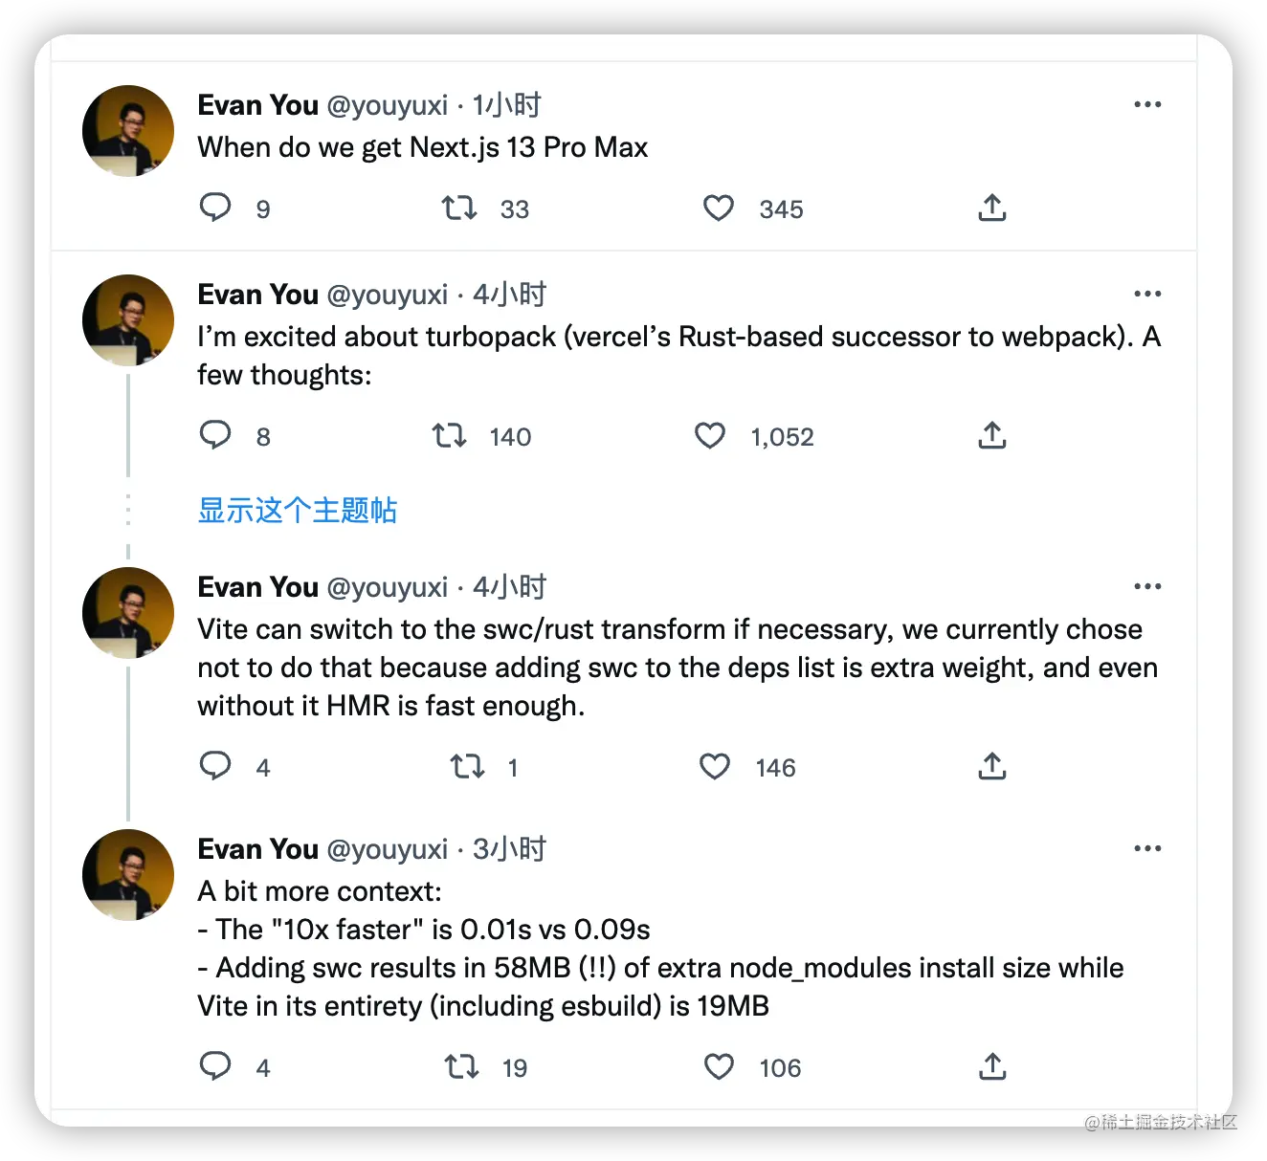Retweet the Next.js 13 Pro Max tweet
The width and height of the screenshot is (1267, 1161).
459,208
